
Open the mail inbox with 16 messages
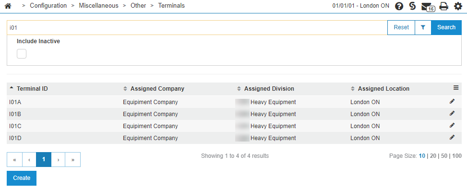pos(428,7)
